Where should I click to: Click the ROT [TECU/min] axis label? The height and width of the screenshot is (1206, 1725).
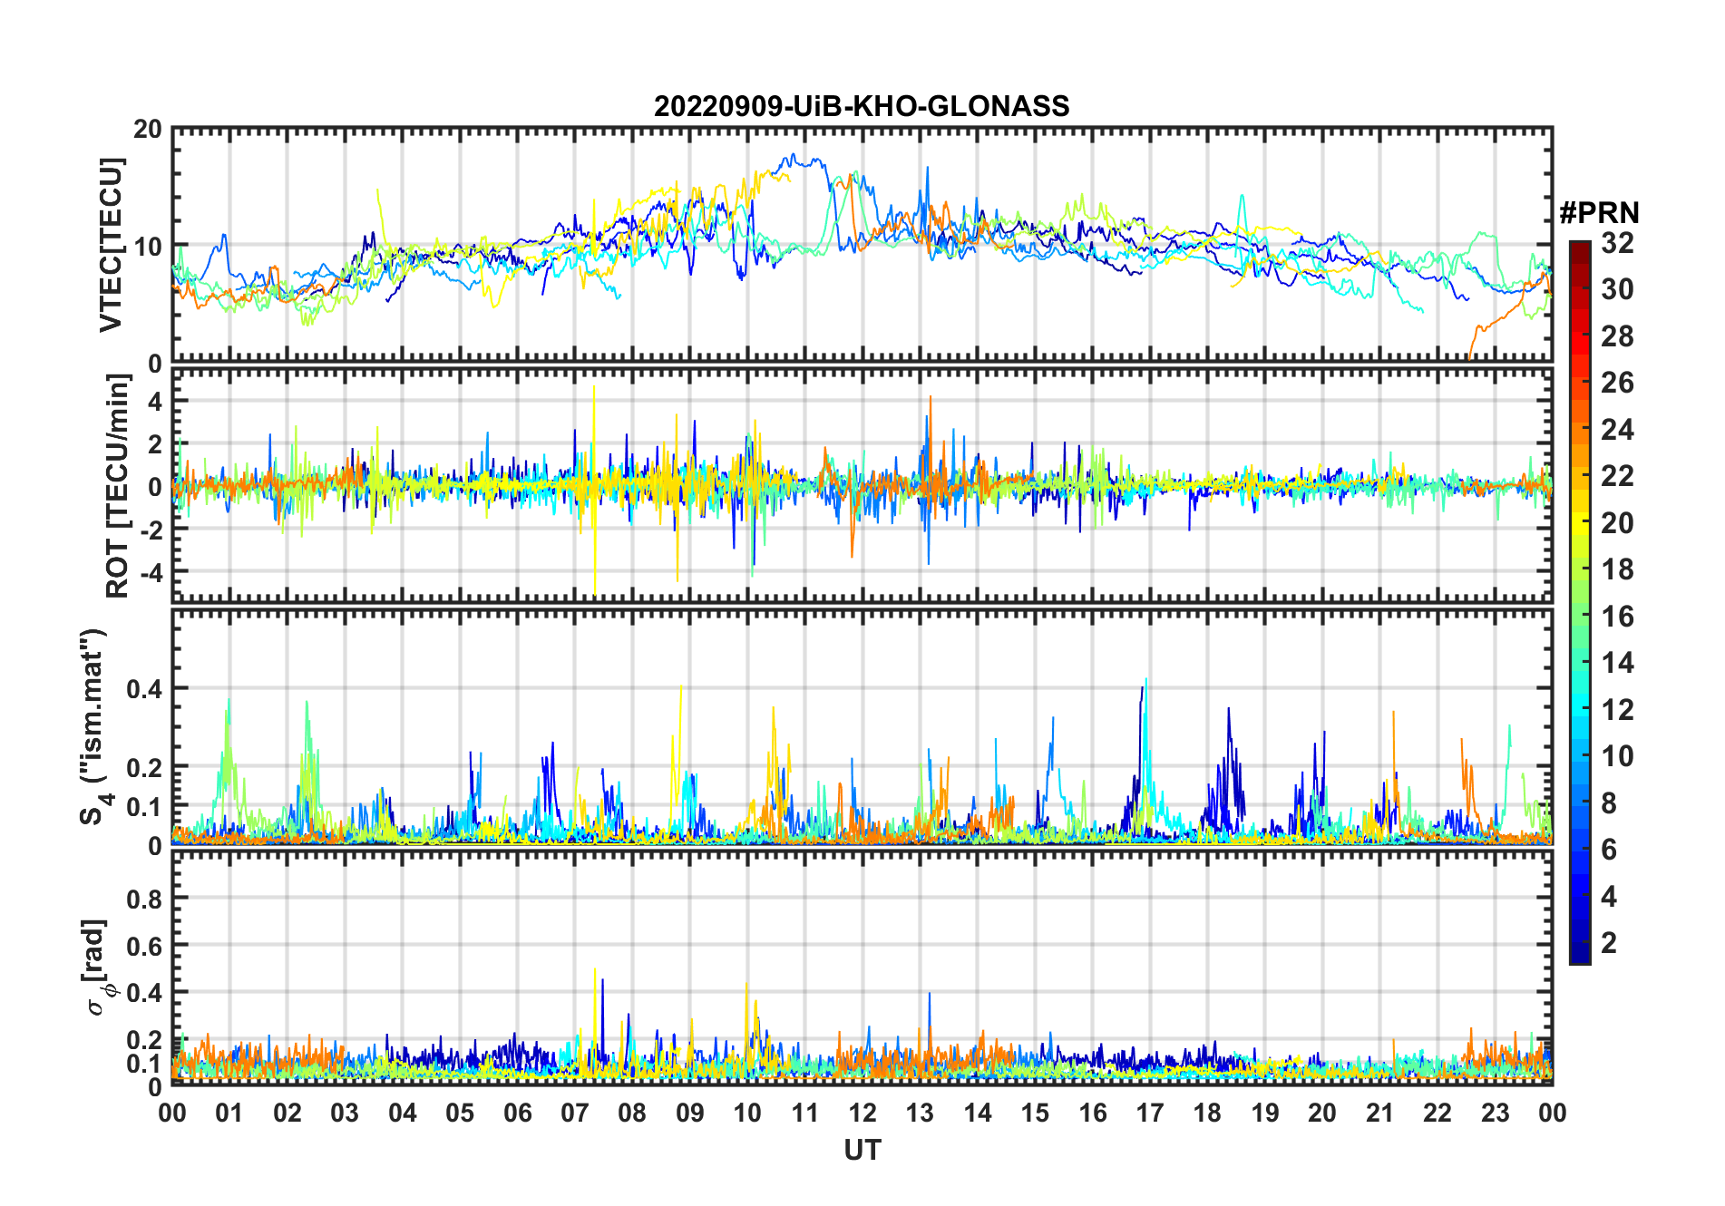[x=117, y=486]
